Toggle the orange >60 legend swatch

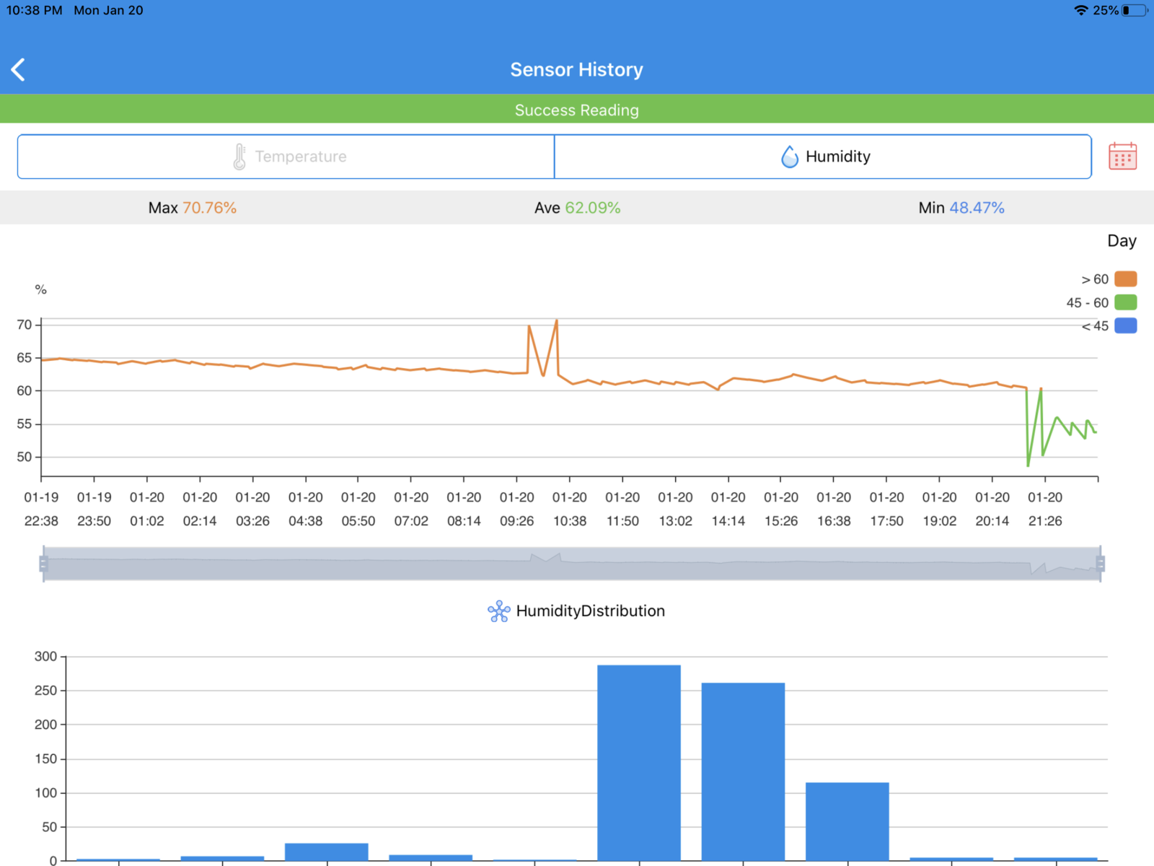click(x=1125, y=279)
